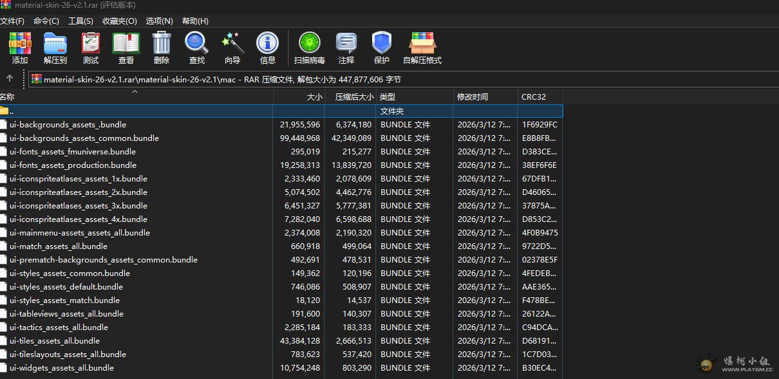This screenshot has width=779, height=379.
Task: Launch the 向导 (Wizard) tool
Action: 232,47
